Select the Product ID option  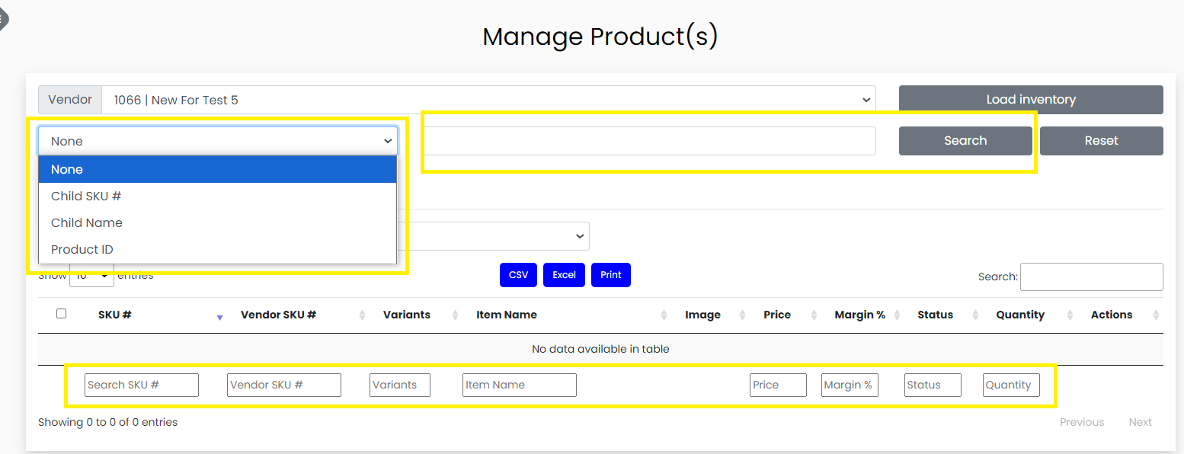coord(82,249)
